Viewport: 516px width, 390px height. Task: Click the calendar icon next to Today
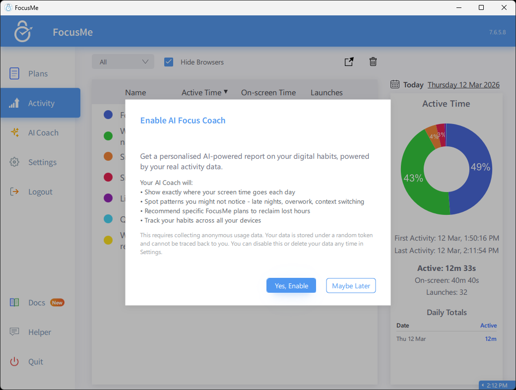tap(395, 84)
